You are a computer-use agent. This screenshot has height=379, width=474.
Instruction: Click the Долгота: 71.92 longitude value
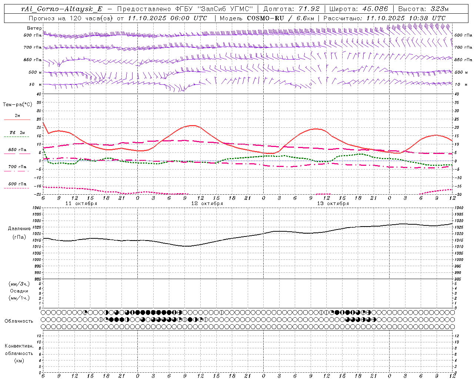[291, 9]
